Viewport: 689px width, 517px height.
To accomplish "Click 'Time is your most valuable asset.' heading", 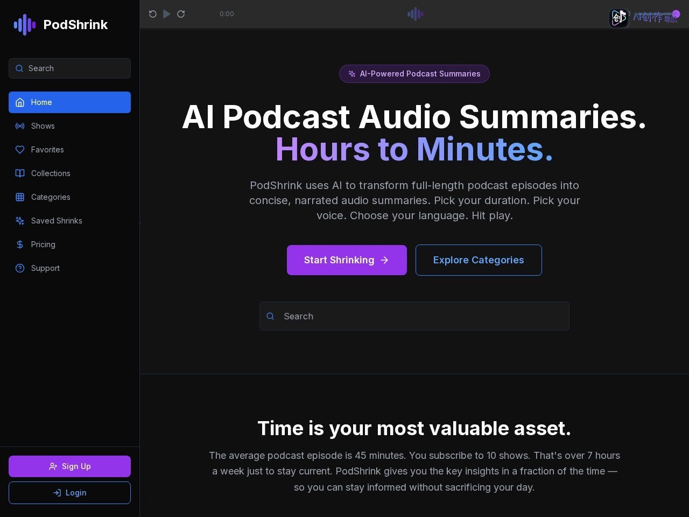I will pyautogui.click(x=414, y=429).
